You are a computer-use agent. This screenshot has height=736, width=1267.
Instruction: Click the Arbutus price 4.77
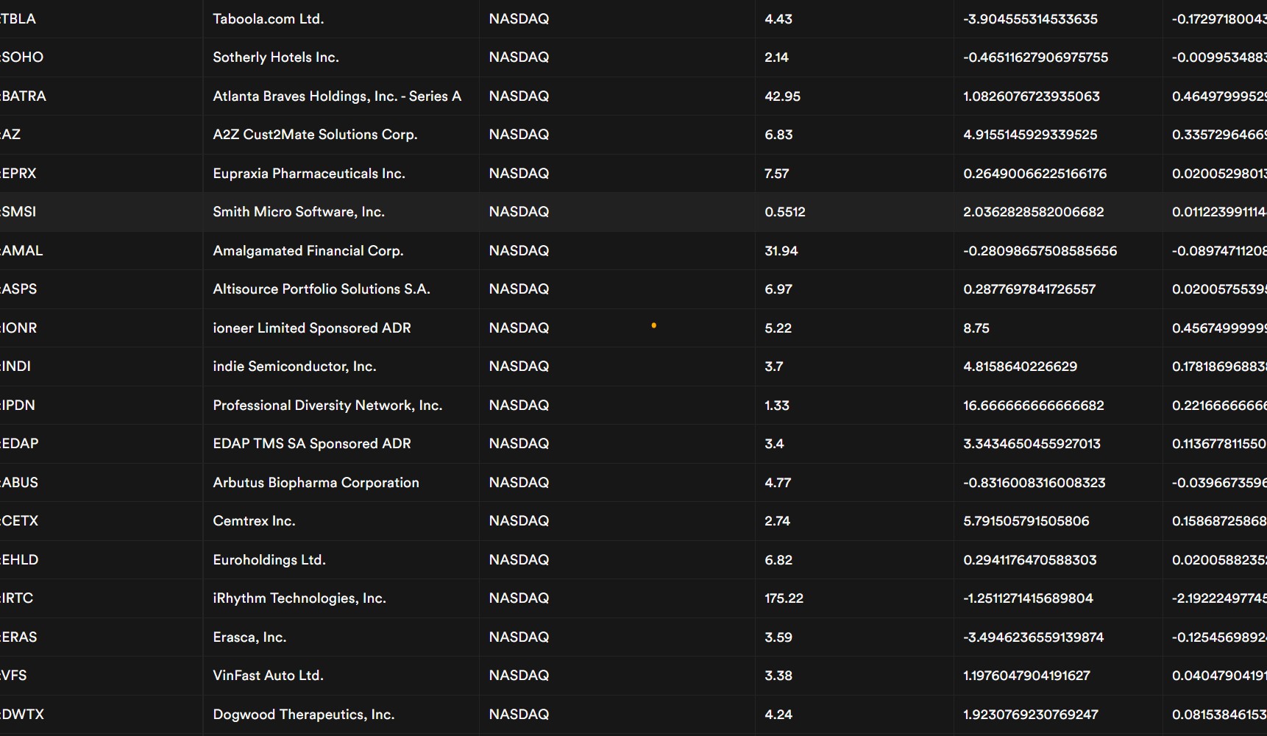pos(778,483)
